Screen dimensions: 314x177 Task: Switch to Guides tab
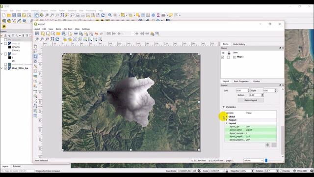(x=256, y=81)
